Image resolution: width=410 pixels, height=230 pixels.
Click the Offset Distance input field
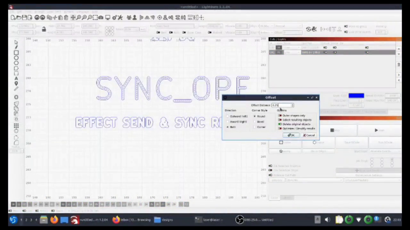click(x=281, y=105)
